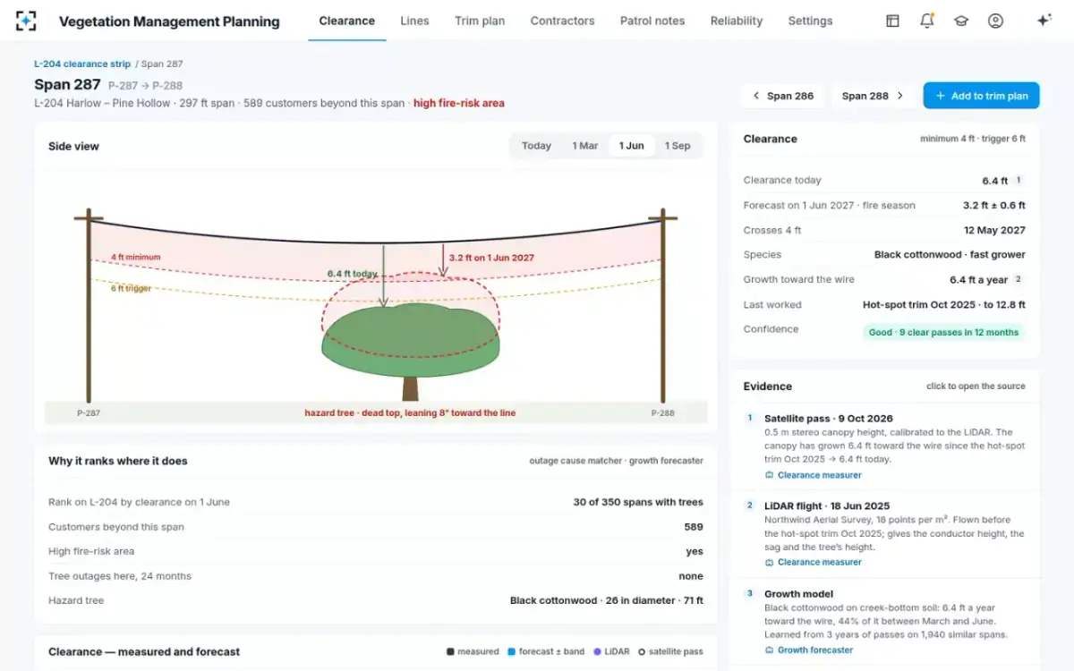Click 'Tree outages here, 24 months' row

pos(376,576)
